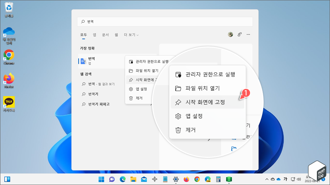Switch to the 웹 search tab
330x185 pixels.
[x=116, y=35]
